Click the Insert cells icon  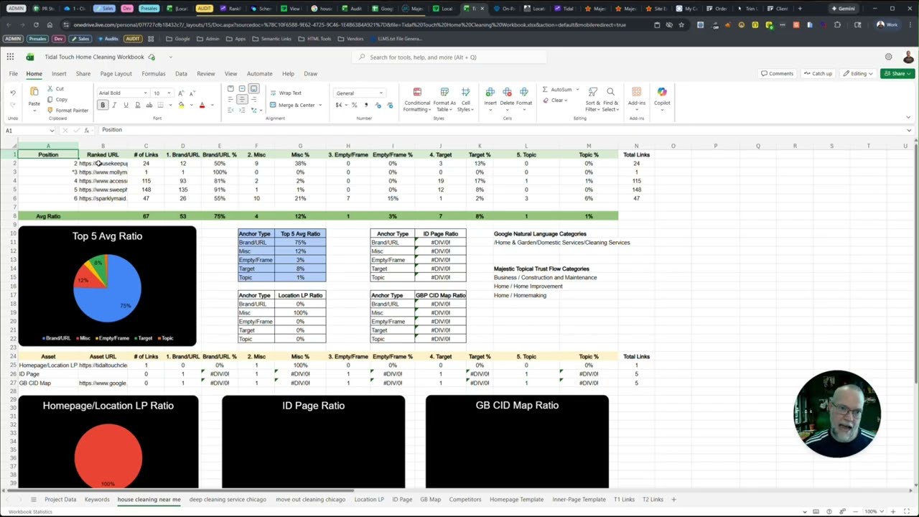click(x=490, y=93)
